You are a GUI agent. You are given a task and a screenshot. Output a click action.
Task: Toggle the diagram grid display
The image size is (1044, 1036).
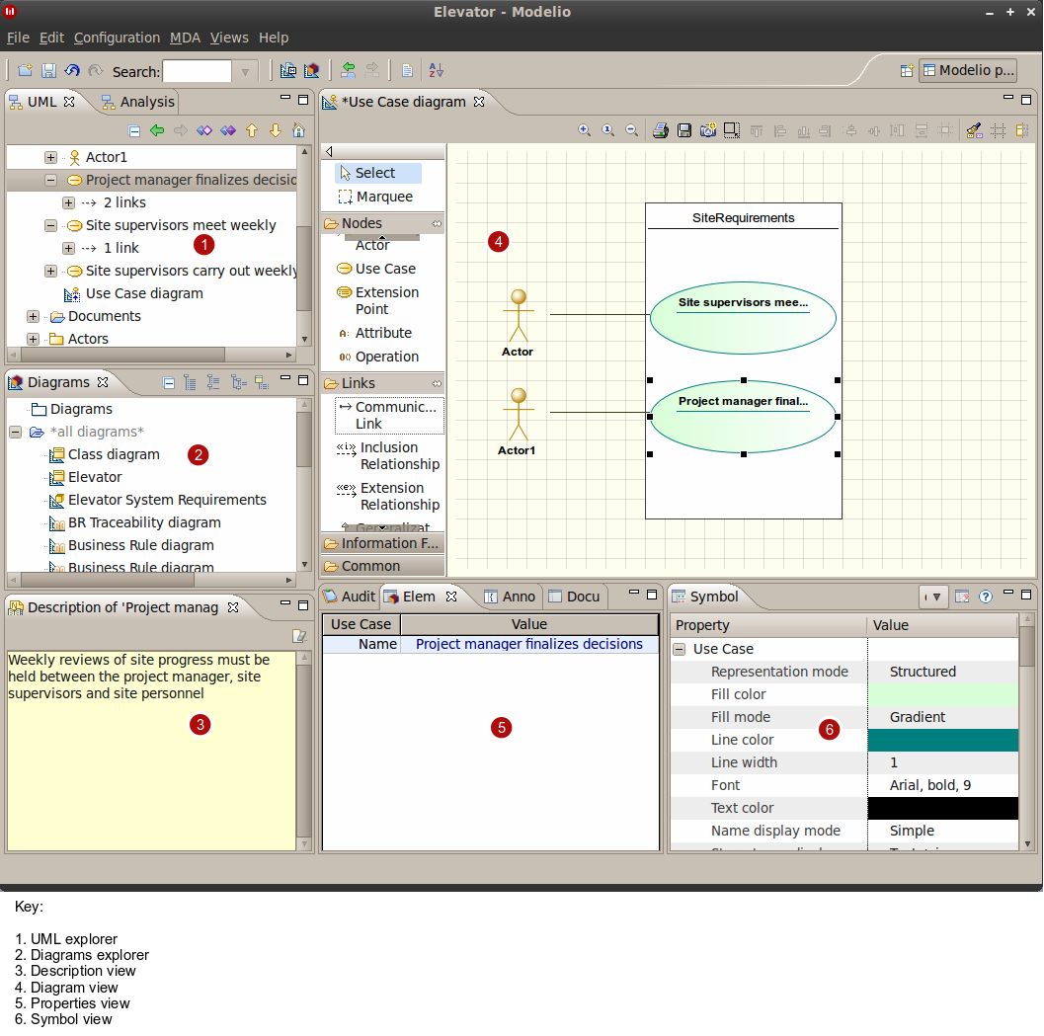(x=998, y=130)
